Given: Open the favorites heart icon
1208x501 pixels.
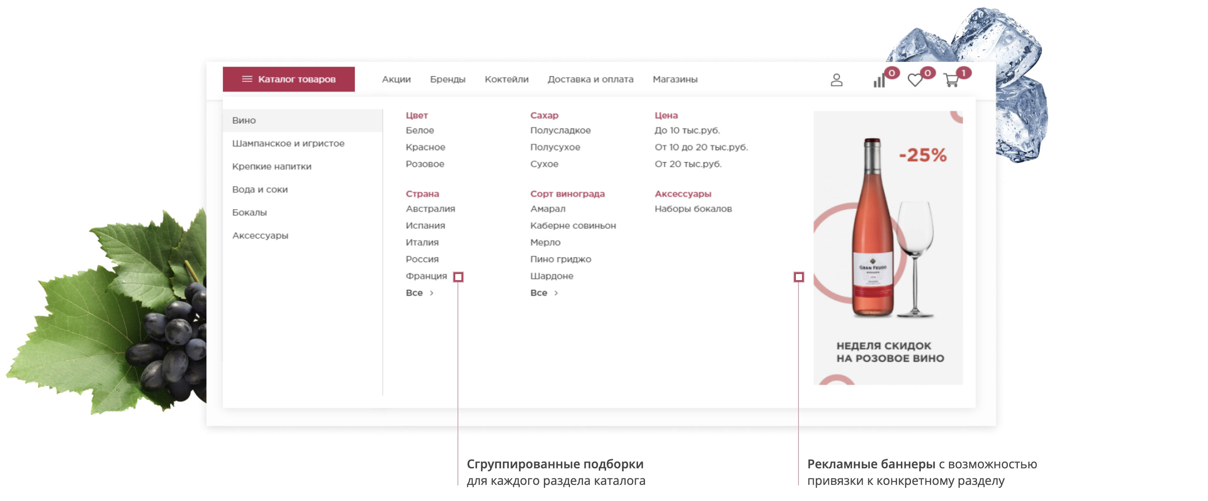Looking at the screenshot, I should point(915,81).
